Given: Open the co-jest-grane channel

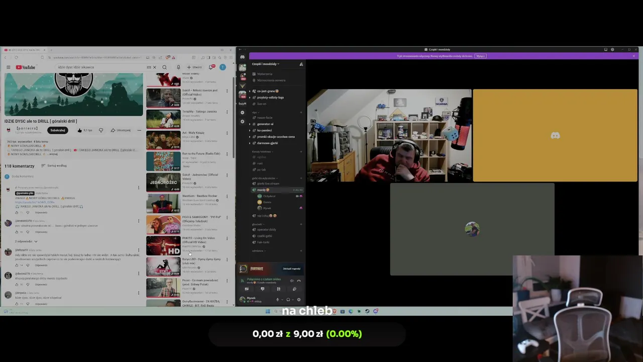Looking at the screenshot, I should click(268, 91).
